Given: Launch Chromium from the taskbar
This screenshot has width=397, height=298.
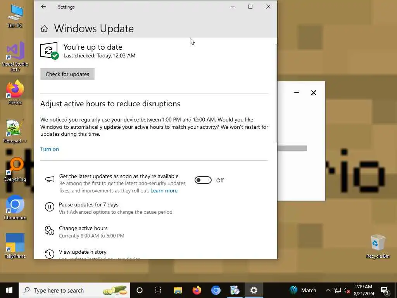Looking at the screenshot, I should [216, 290].
